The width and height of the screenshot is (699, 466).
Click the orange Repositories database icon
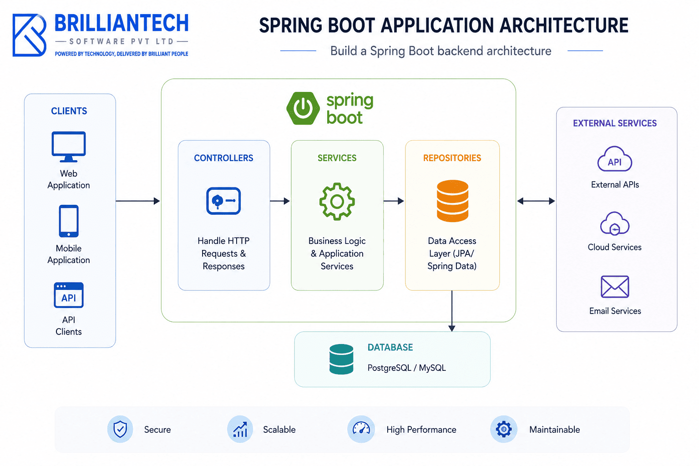click(452, 201)
